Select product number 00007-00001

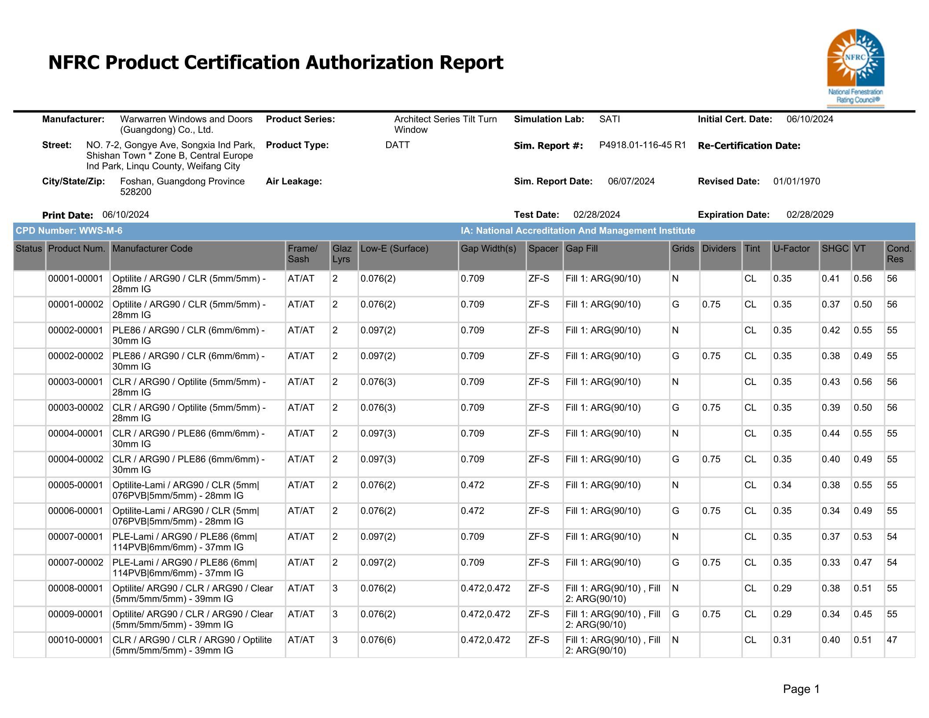[x=76, y=537]
